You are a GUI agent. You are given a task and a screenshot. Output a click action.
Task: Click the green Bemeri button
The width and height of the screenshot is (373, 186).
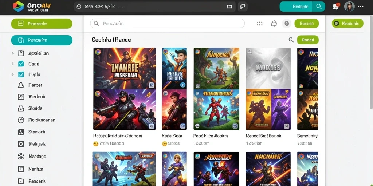(308, 40)
